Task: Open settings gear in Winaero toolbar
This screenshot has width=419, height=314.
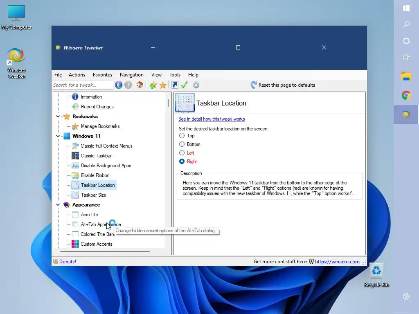Action: point(196,85)
